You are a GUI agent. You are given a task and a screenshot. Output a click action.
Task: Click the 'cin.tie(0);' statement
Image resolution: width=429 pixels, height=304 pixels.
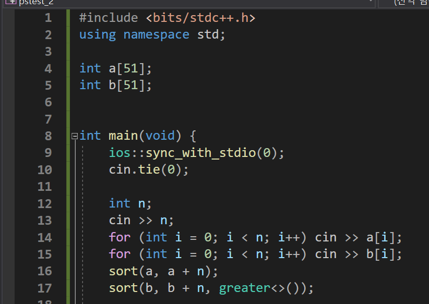click(149, 170)
